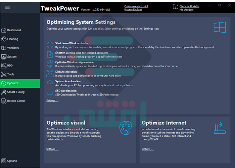
Task: Open the Tools section
Action: coord(20,74)
